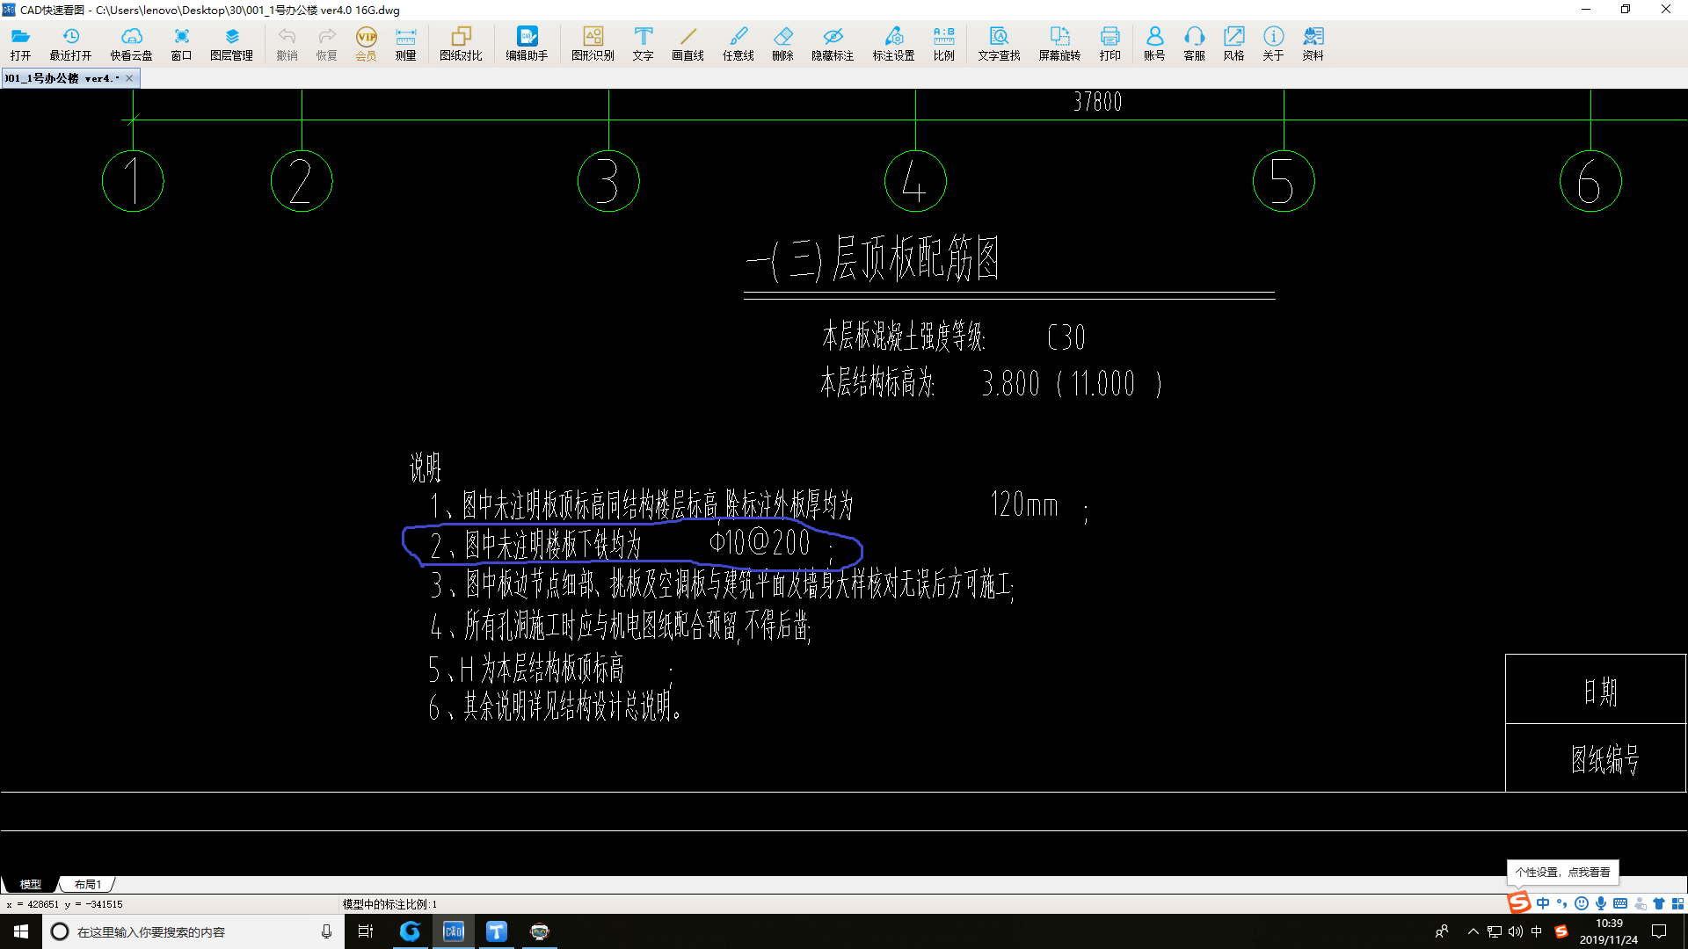Open the 关于 about dialog
The height and width of the screenshot is (949, 1688).
click(1273, 44)
